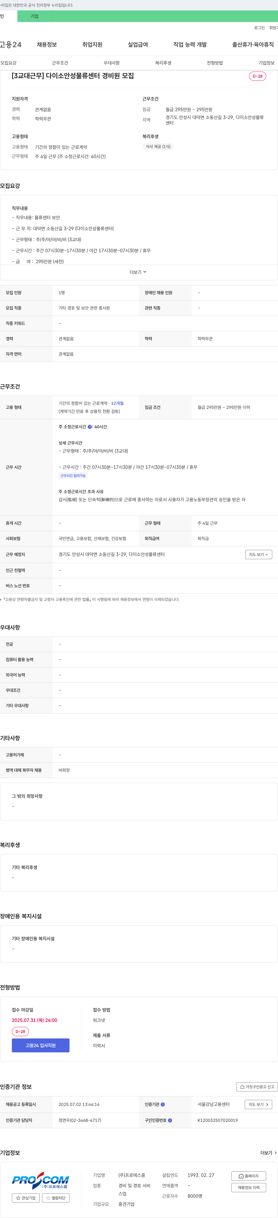278x1218 pixels.
Task: Click the 근무 예정지 address text
Action: click(111, 554)
